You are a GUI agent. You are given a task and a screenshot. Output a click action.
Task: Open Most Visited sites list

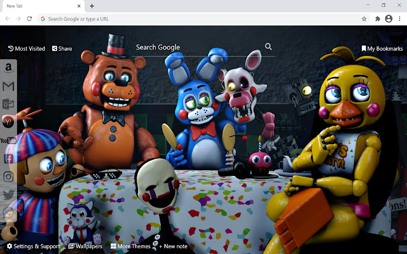click(27, 49)
